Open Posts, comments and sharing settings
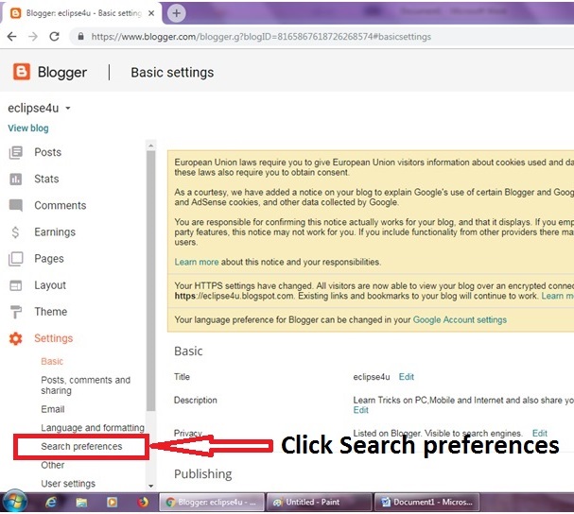574x514 pixels. pos(86,385)
